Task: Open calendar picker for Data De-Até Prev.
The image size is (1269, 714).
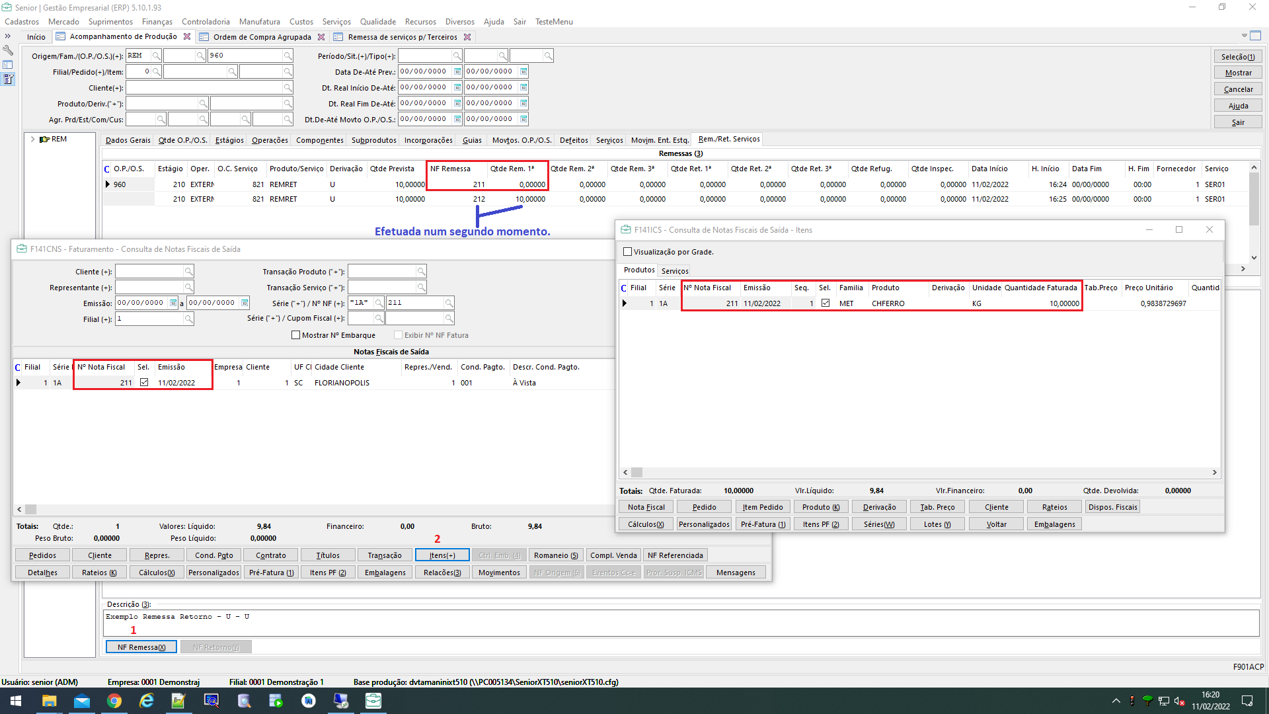Action: (x=457, y=71)
